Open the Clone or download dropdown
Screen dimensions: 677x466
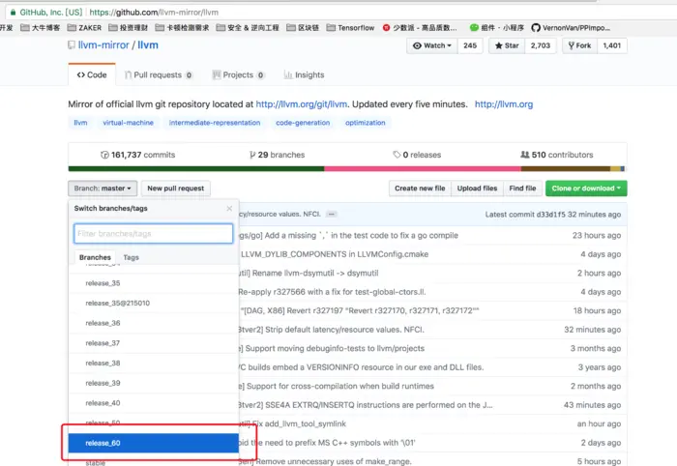tap(586, 189)
